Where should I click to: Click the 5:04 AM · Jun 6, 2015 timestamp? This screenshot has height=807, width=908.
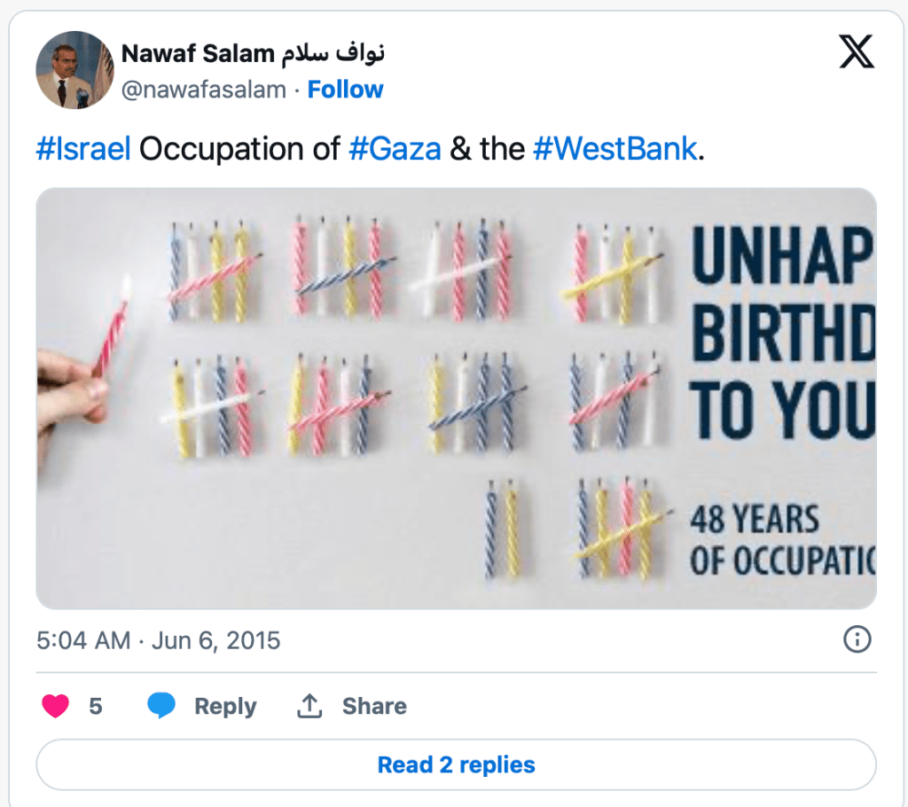click(x=159, y=639)
